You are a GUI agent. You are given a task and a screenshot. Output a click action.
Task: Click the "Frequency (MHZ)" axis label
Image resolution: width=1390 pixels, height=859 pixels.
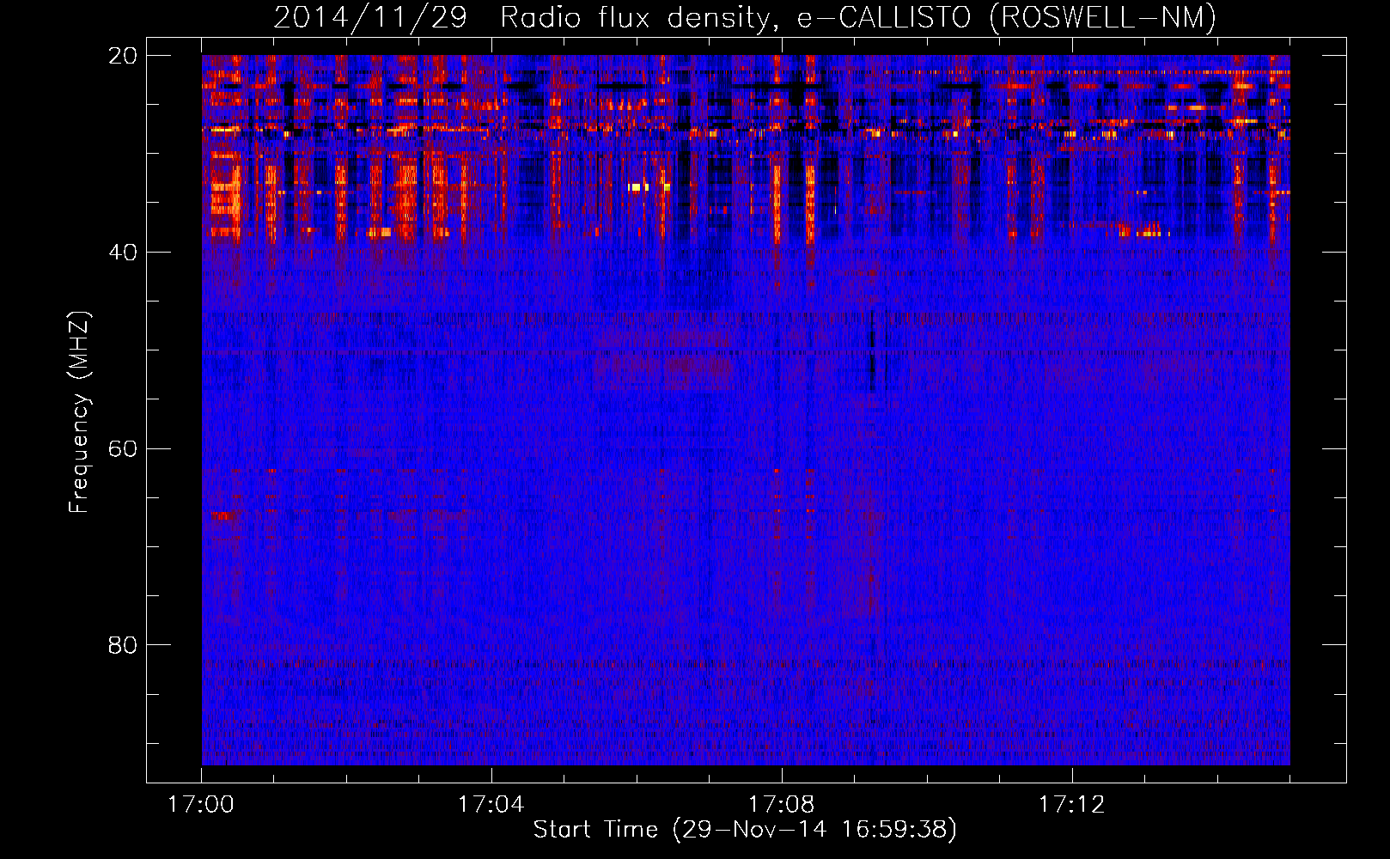tap(79, 412)
